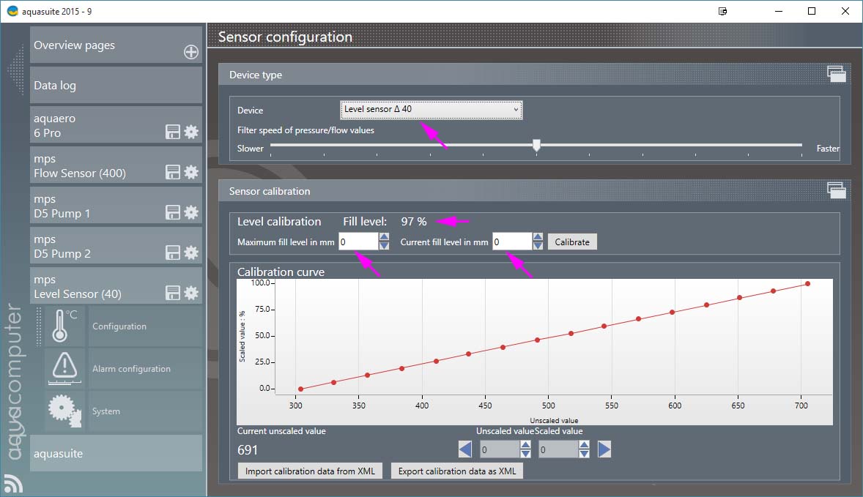
Task: Open the Device type dropdown
Action: coord(431,110)
